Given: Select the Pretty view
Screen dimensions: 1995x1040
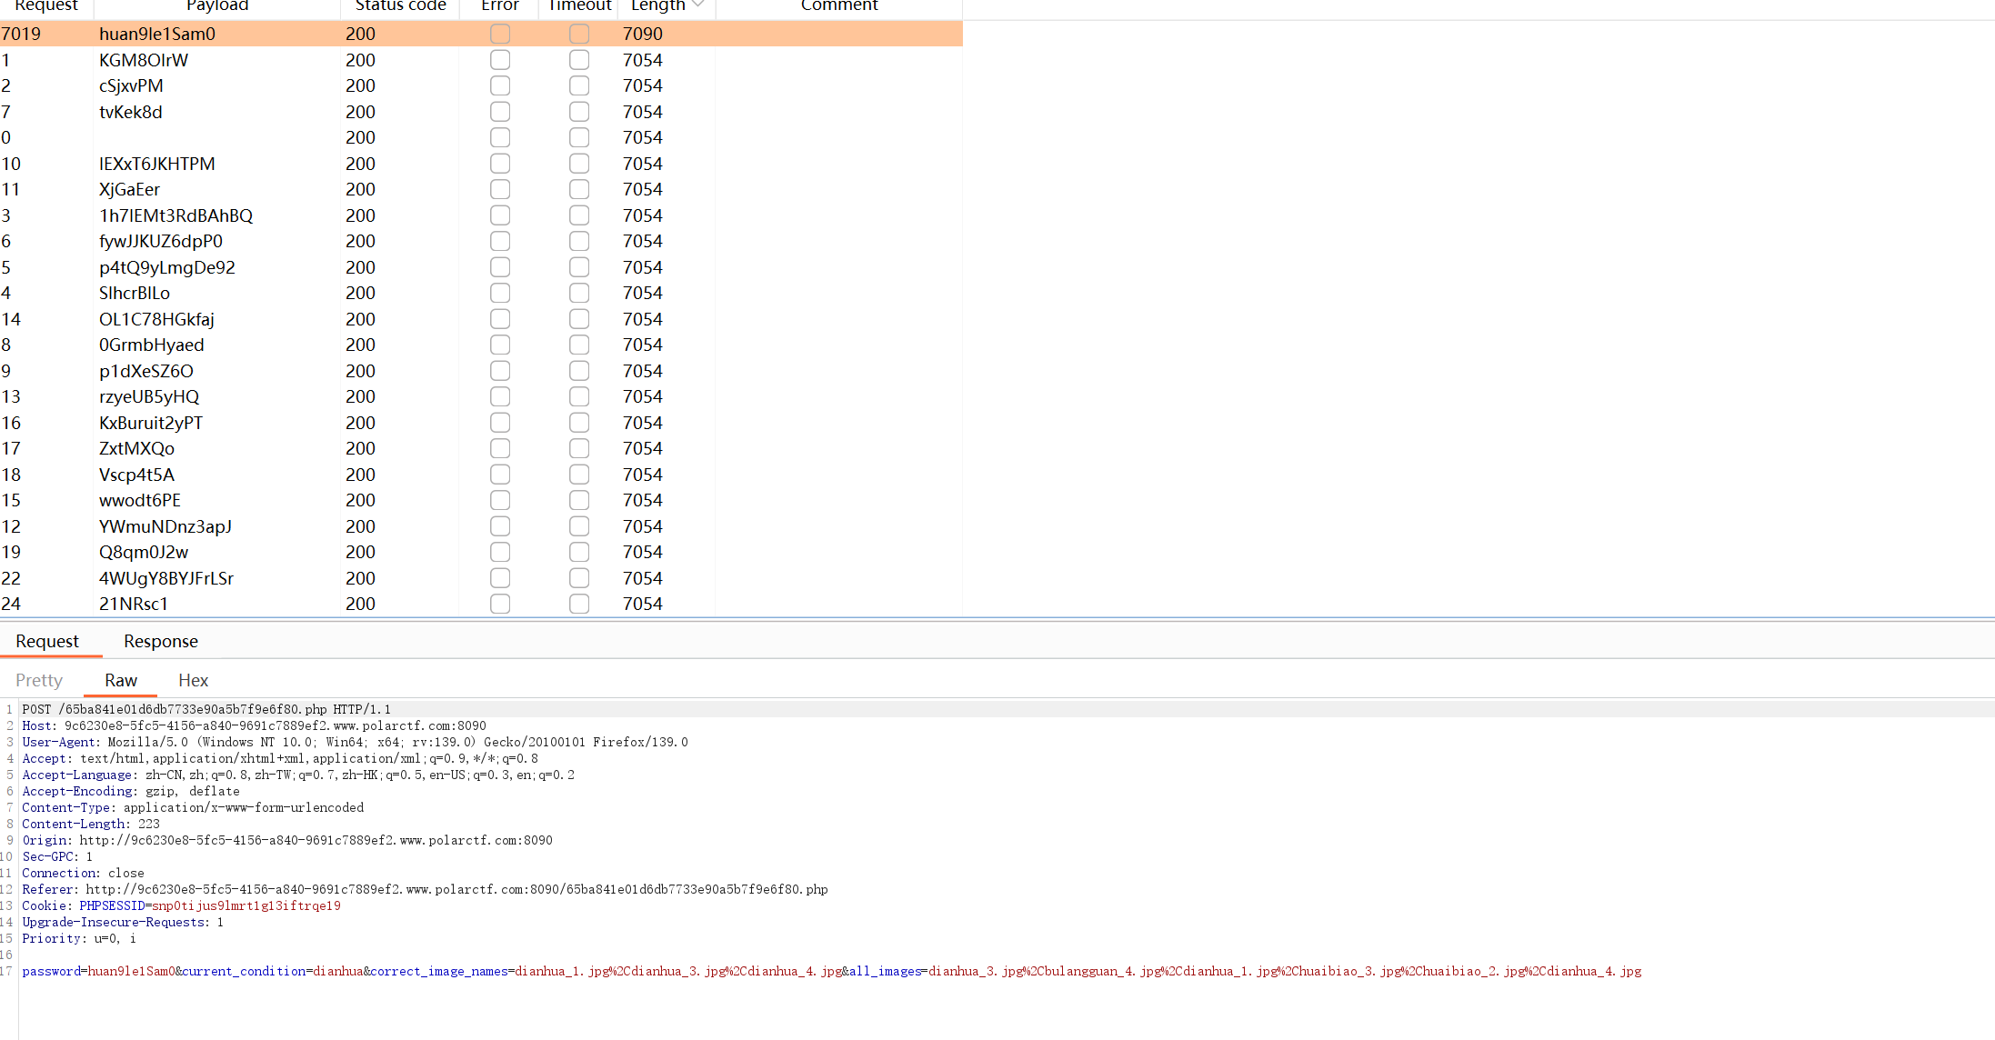Looking at the screenshot, I should 39,680.
